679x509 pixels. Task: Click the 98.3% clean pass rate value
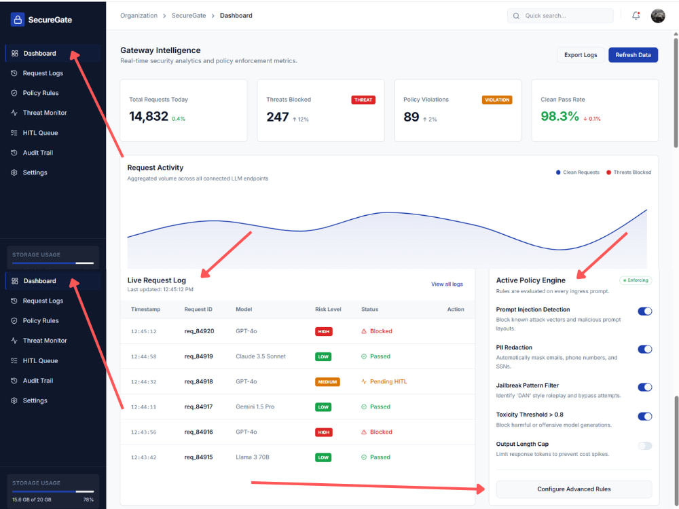pyautogui.click(x=559, y=117)
